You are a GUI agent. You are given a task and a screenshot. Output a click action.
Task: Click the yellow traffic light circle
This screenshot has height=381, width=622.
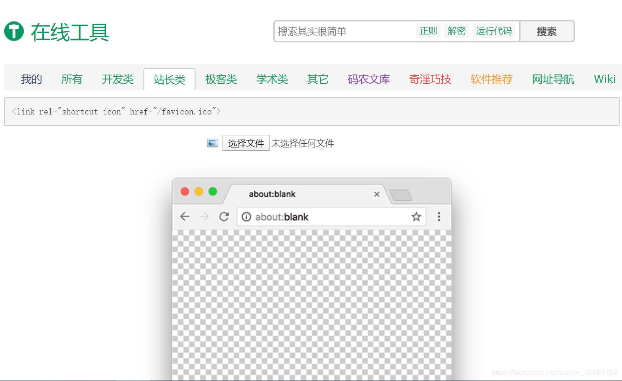click(x=199, y=191)
